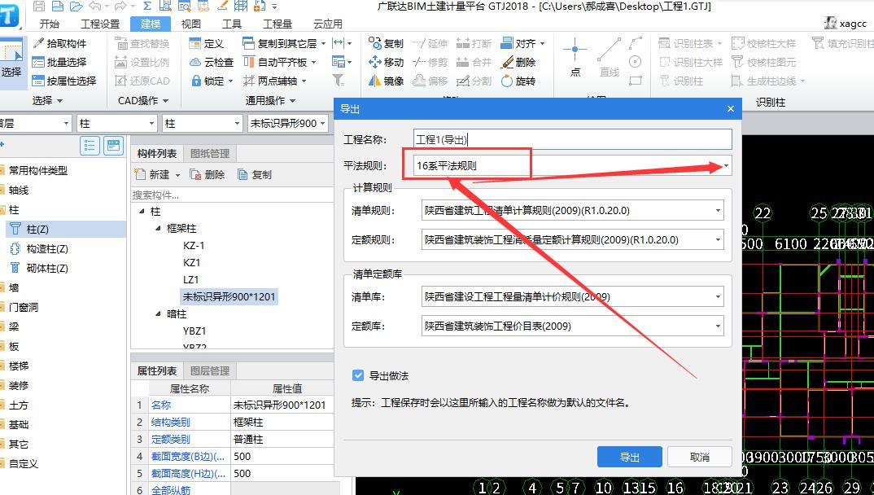Select the 点 draw tool
This screenshot has width=874, height=495.
click(x=575, y=58)
